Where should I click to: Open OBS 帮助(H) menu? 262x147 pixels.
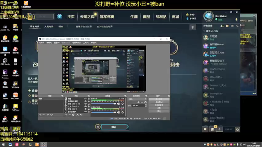[x=93, y=42]
